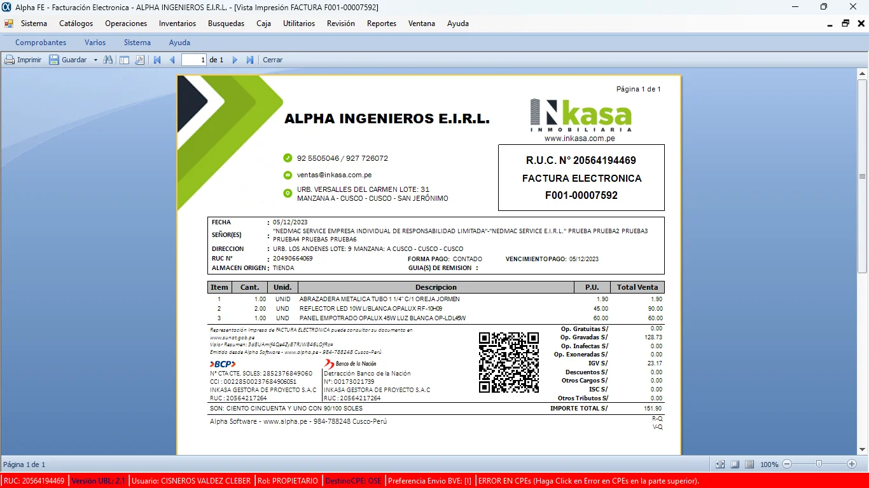Click Cerrar to close print preview

(x=272, y=60)
